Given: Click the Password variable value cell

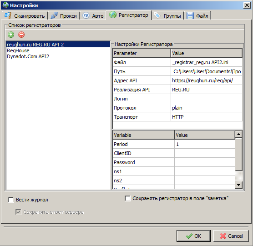Looking at the screenshot, I should pyautogui.click(x=205, y=162).
